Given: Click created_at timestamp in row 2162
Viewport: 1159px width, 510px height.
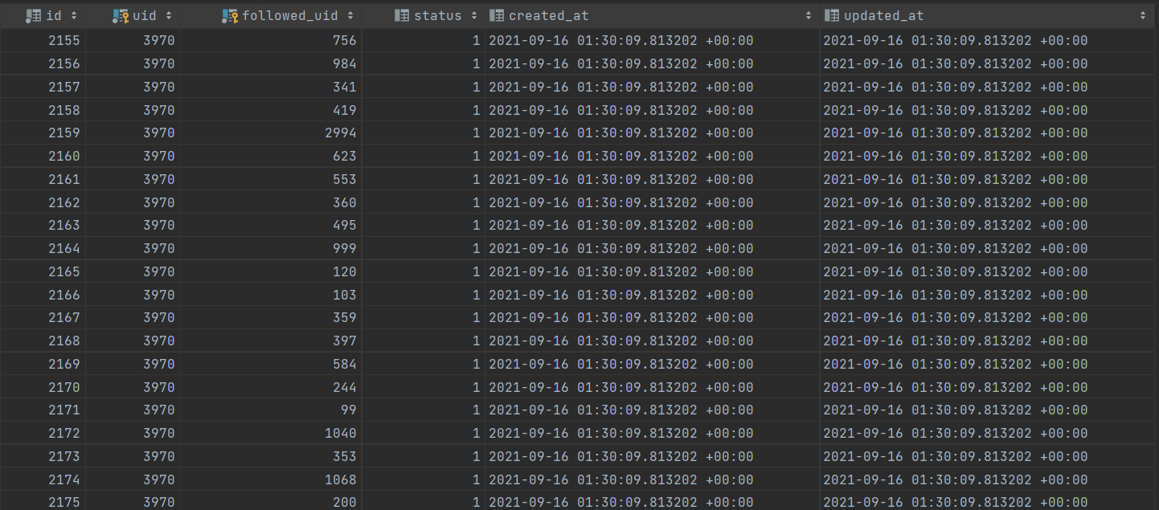Looking at the screenshot, I should (621, 202).
